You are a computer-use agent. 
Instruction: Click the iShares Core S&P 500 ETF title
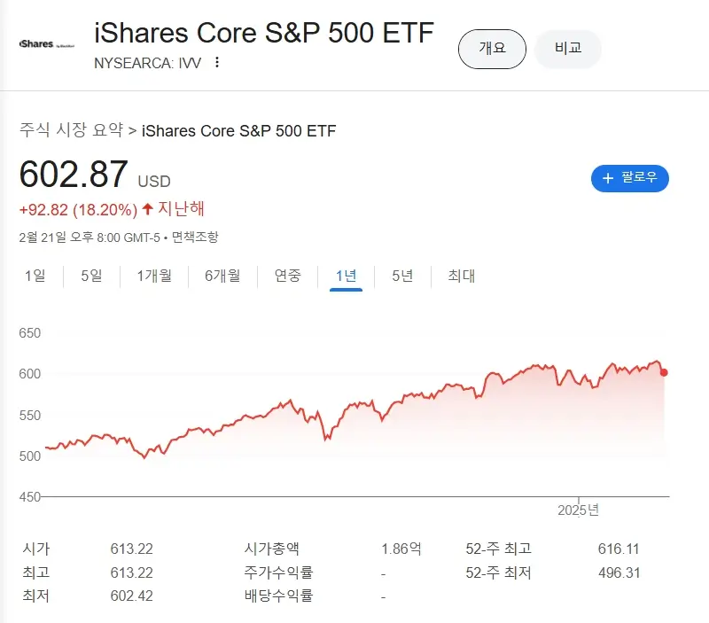pos(264,33)
